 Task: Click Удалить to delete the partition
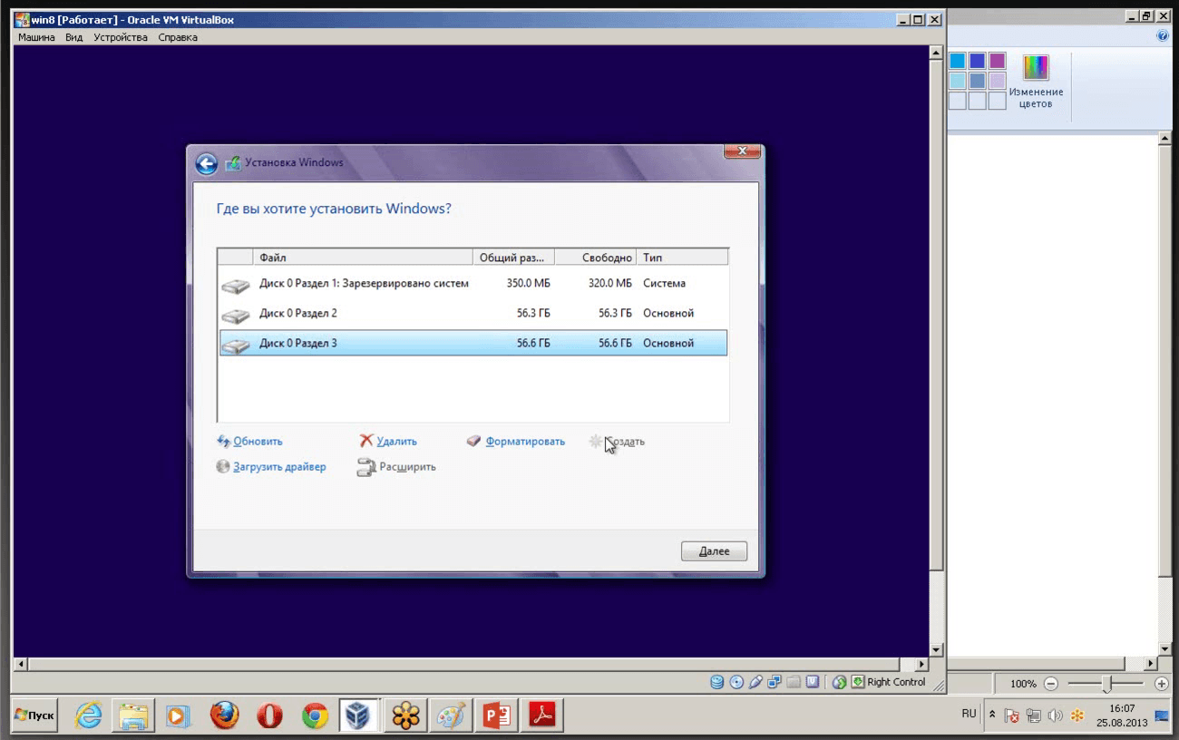[x=396, y=442]
